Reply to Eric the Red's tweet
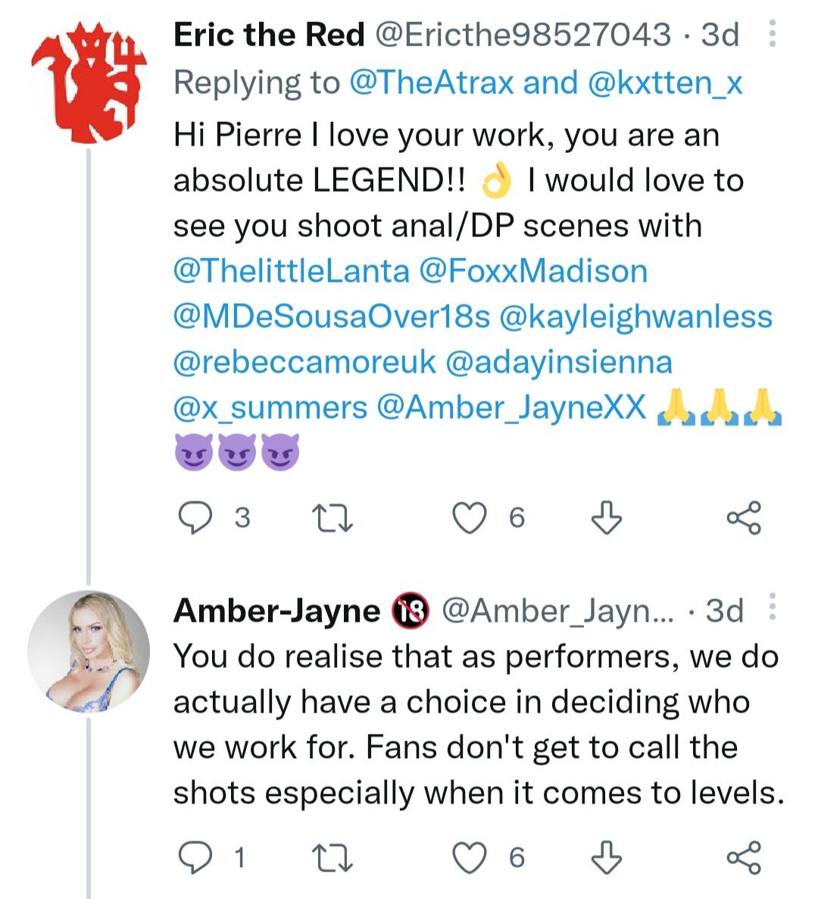 coord(196,517)
